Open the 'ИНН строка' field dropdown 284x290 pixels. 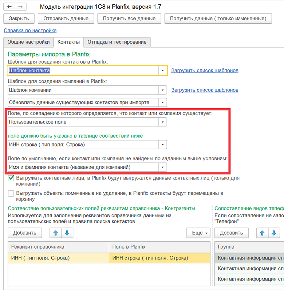162,145
